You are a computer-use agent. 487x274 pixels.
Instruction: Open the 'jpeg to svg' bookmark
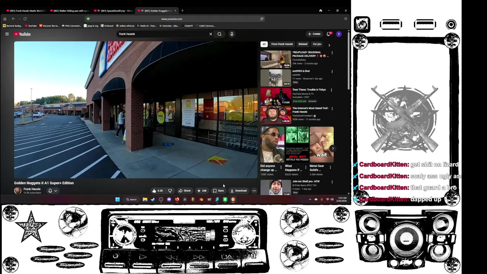point(91,26)
